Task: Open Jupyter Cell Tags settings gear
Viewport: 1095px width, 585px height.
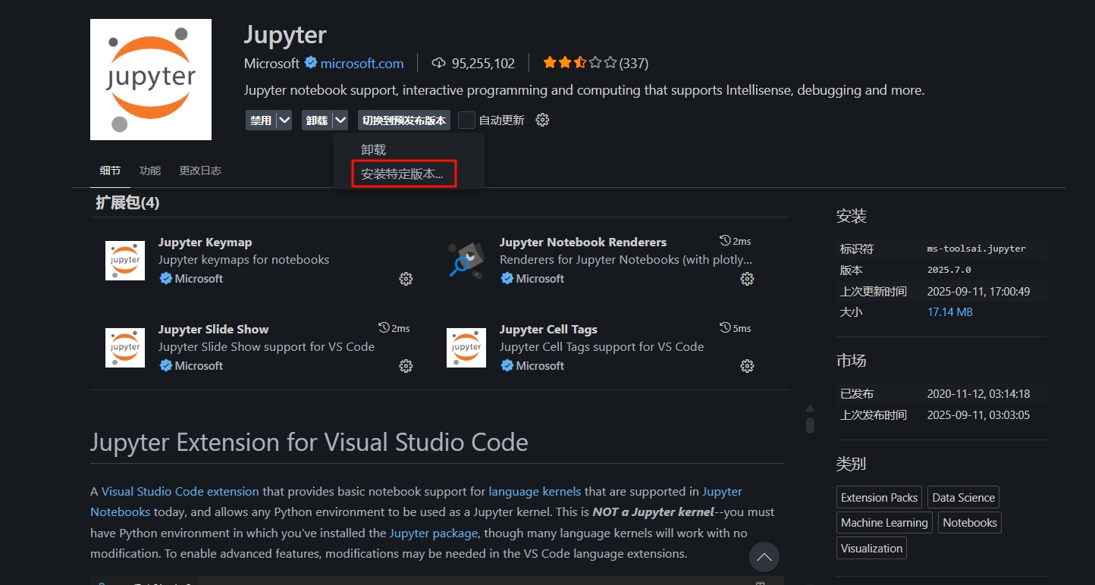Action: 747,366
